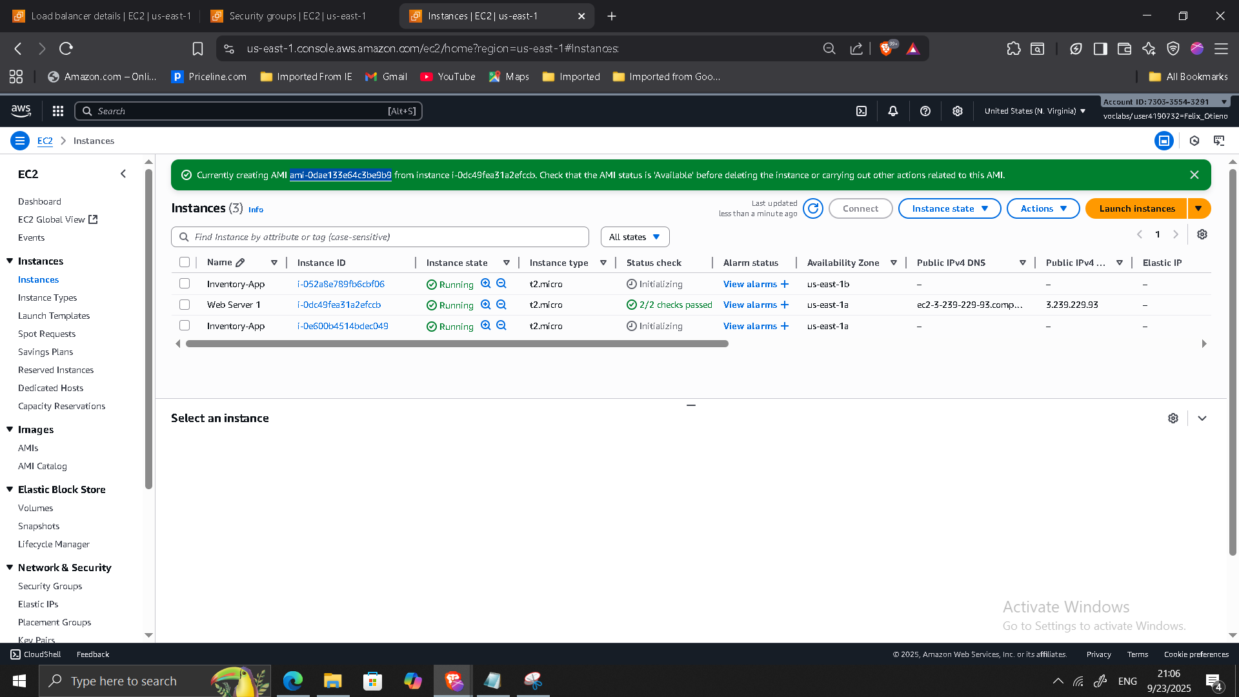
Task: Zoom in on Web Server 1 state
Action: [x=486, y=305]
